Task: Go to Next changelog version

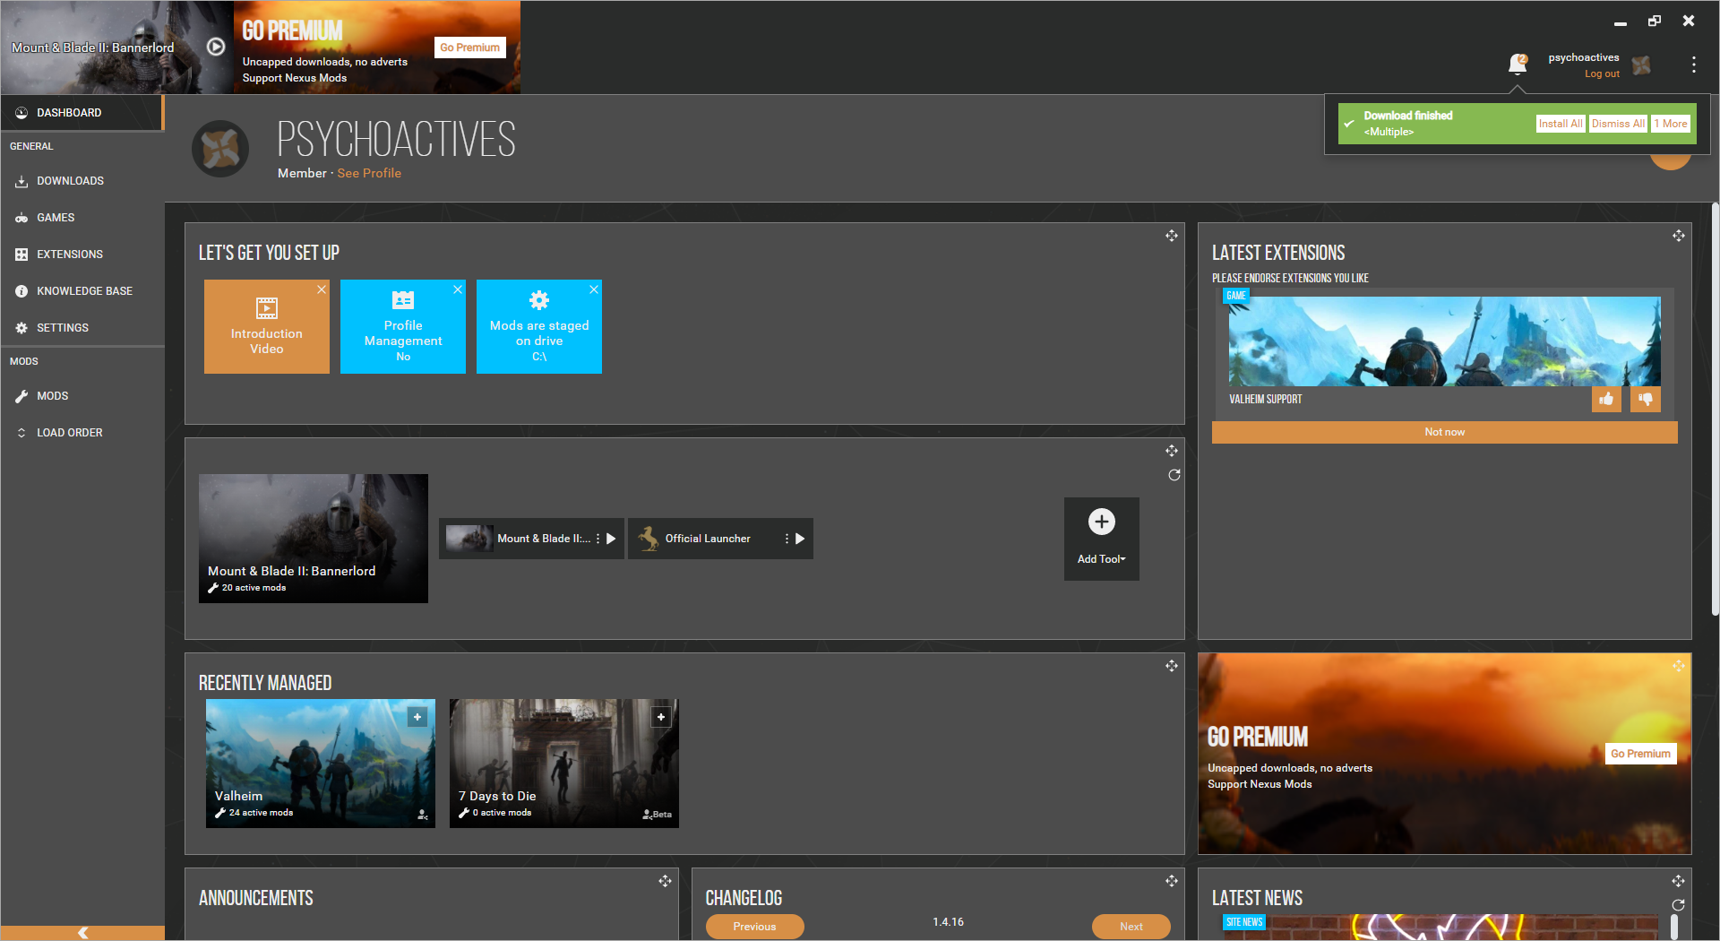Action: tap(1131, 927)
